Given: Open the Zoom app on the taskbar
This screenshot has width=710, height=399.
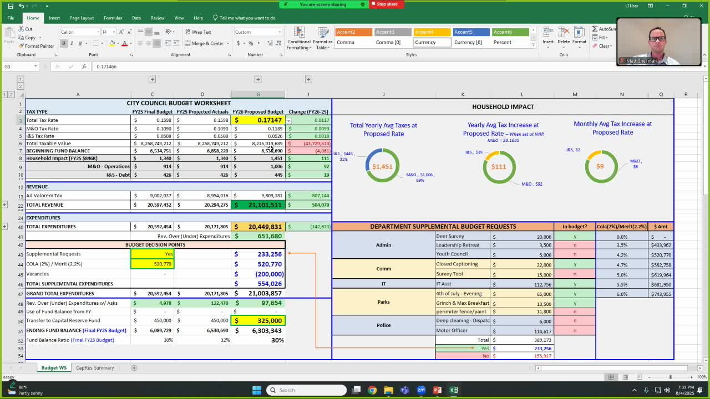Looking at the screenshot, I should pos(421,390).
